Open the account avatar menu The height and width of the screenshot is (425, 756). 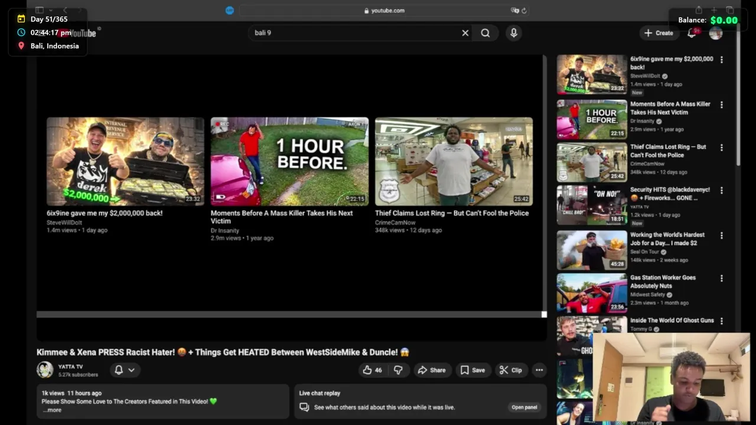click(716, 33)
